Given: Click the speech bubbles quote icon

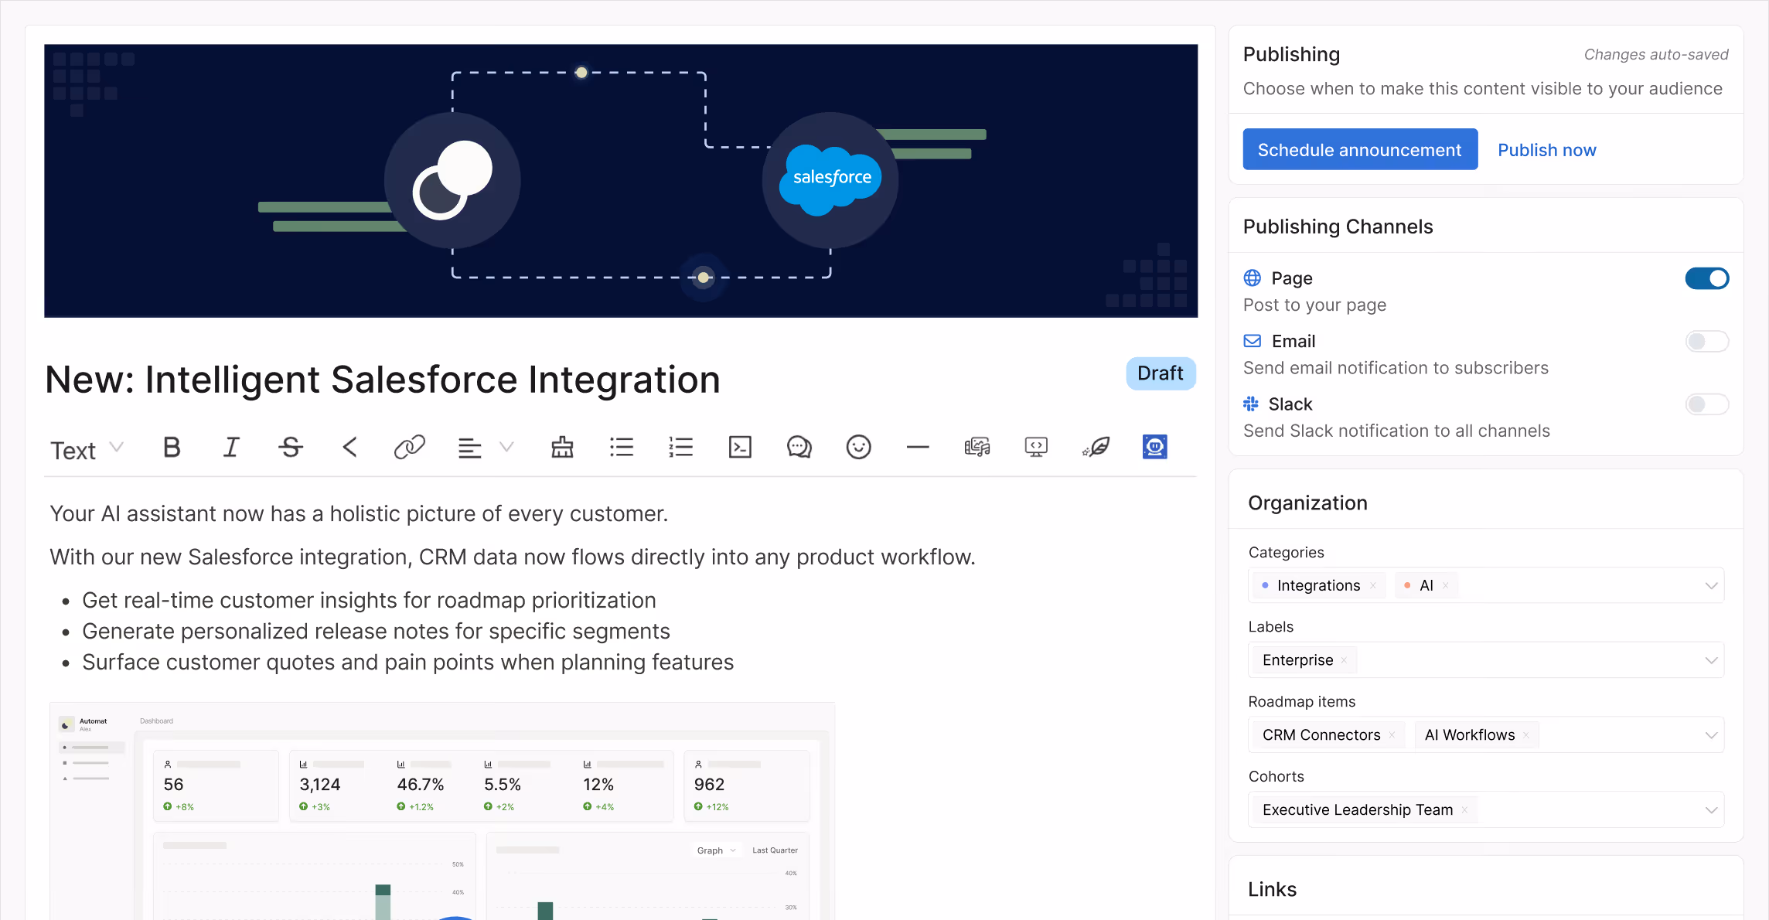Looking at the screenshot, I should click(799, 447).
